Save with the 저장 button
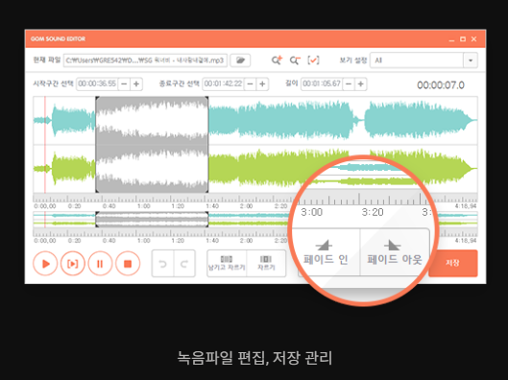This screenshot has width=508, height=380. click(453, 263)
